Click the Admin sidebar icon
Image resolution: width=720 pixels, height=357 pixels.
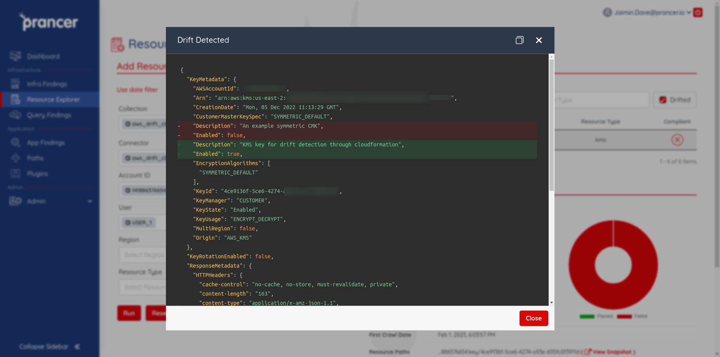tap(16, 201)
